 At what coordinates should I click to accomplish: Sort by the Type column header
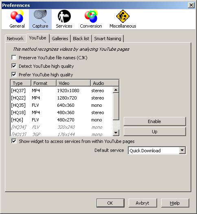pyautogui.click(x=21, y=83)
